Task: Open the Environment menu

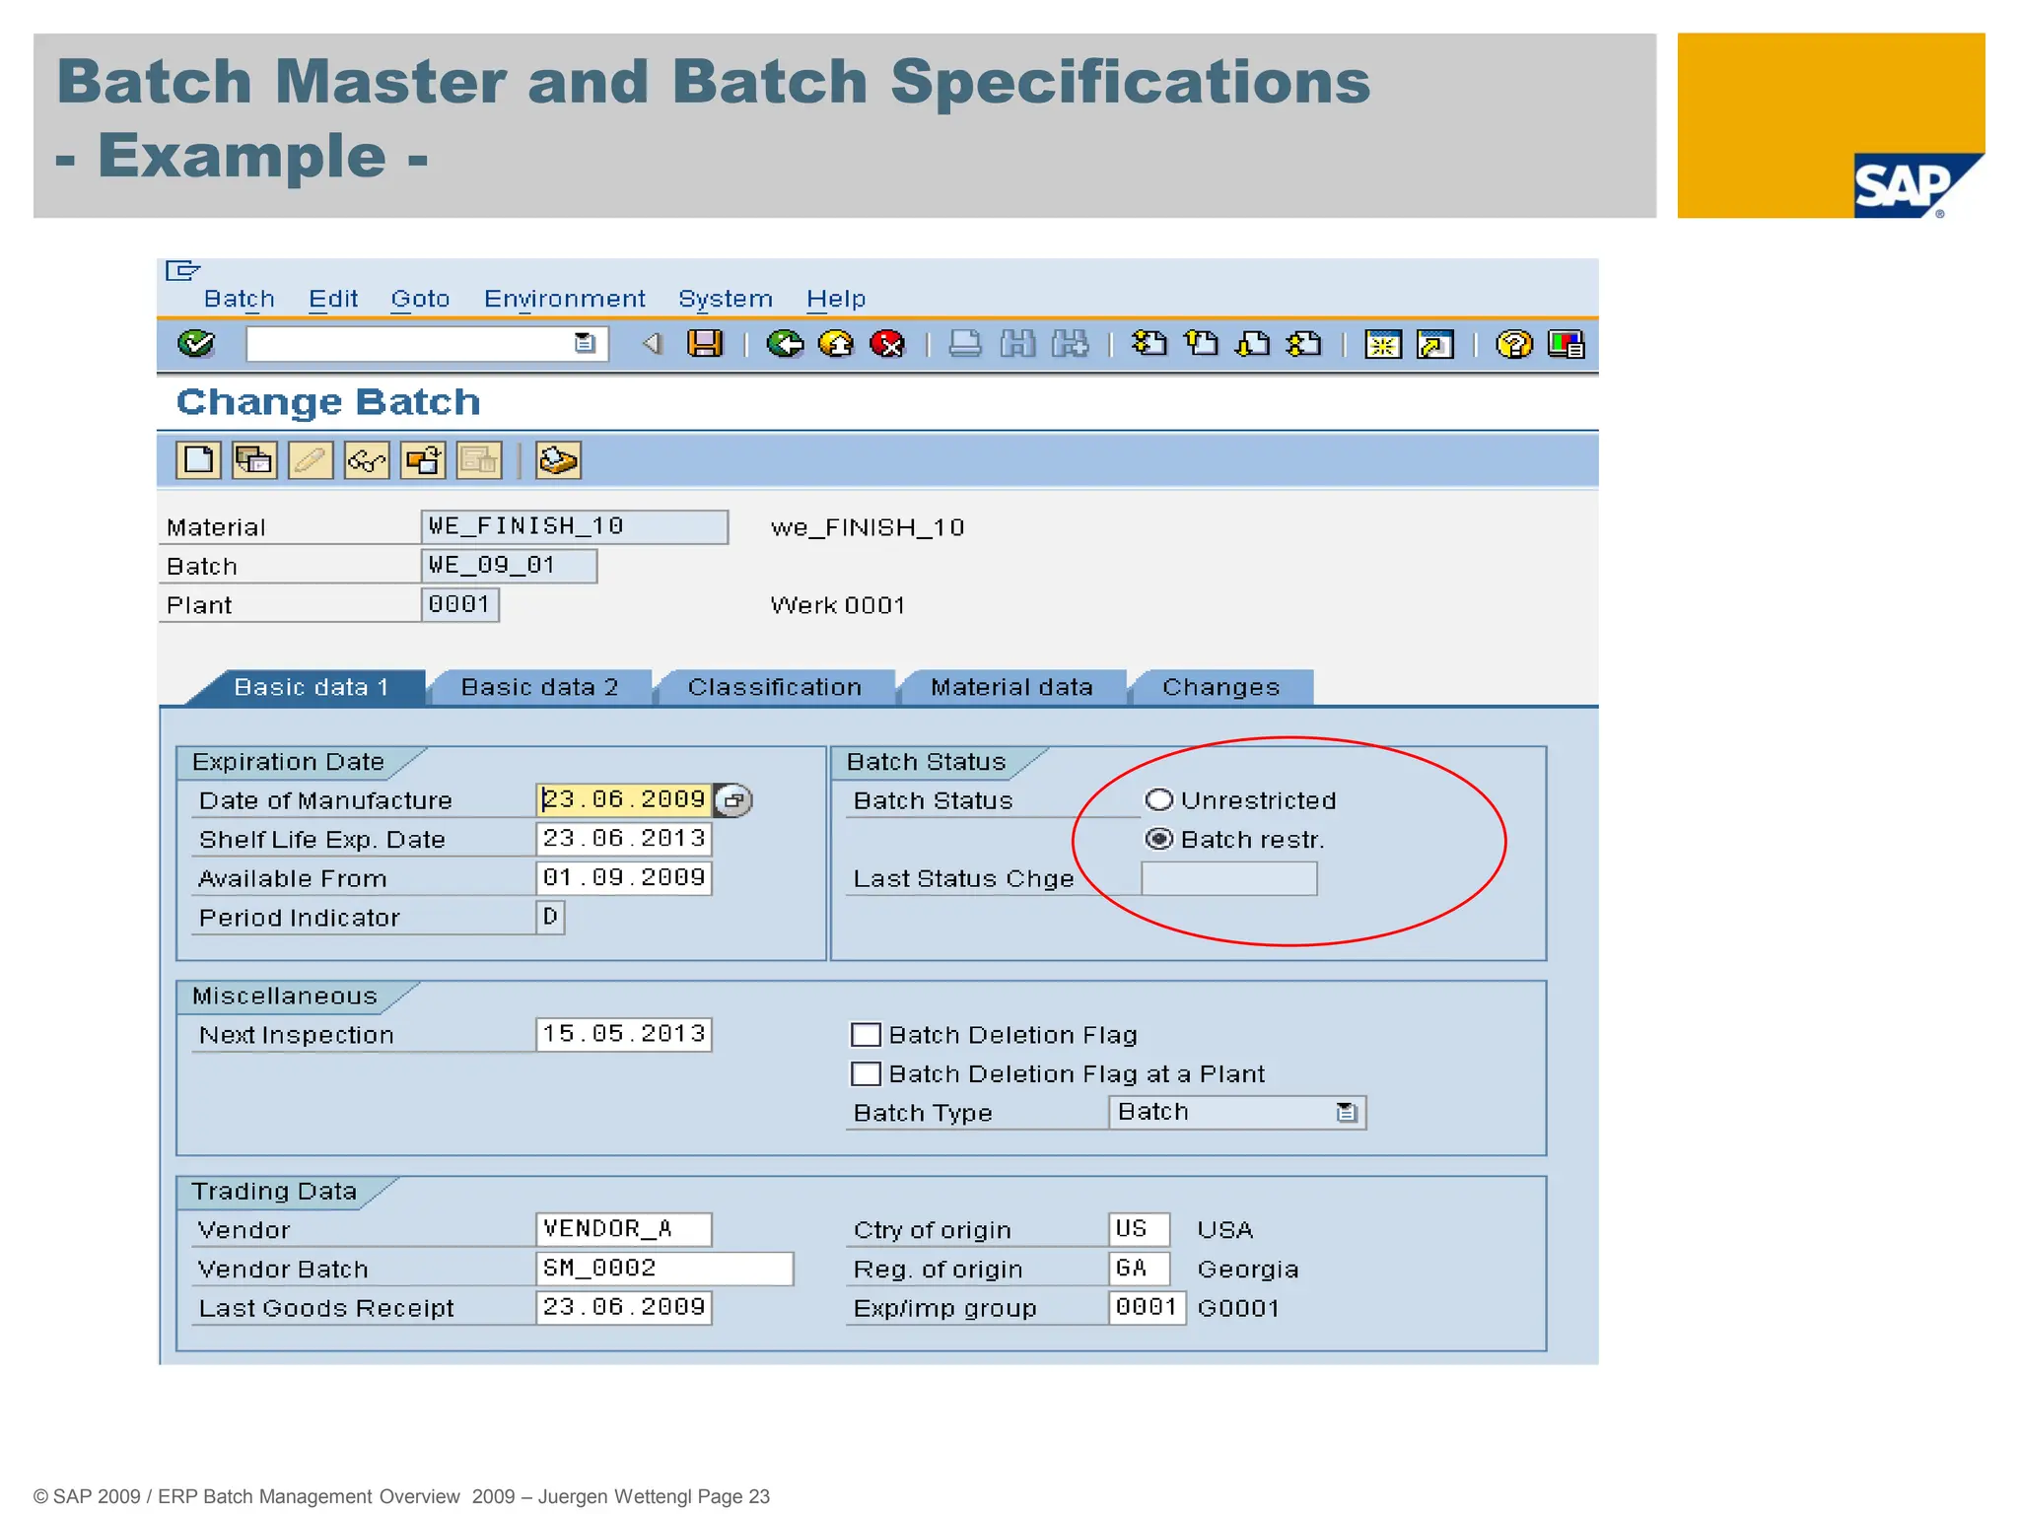Action: tap(565, 299)
